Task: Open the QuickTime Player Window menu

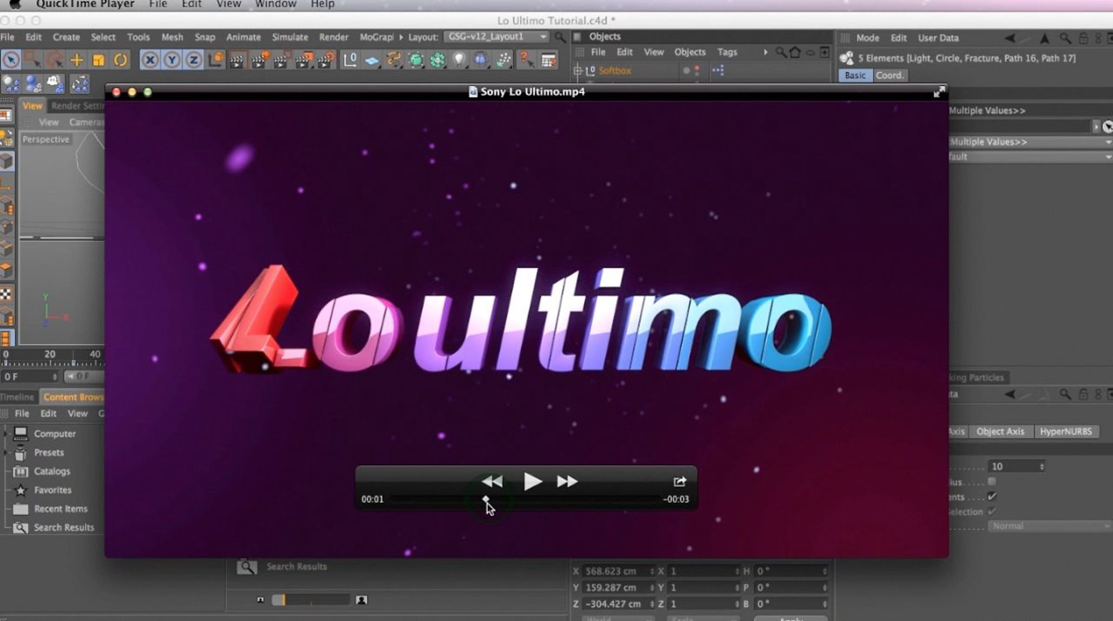Action: (x=275, y=5)
